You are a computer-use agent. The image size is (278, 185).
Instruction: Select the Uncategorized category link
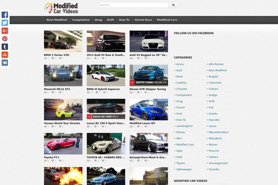(218, 163)
